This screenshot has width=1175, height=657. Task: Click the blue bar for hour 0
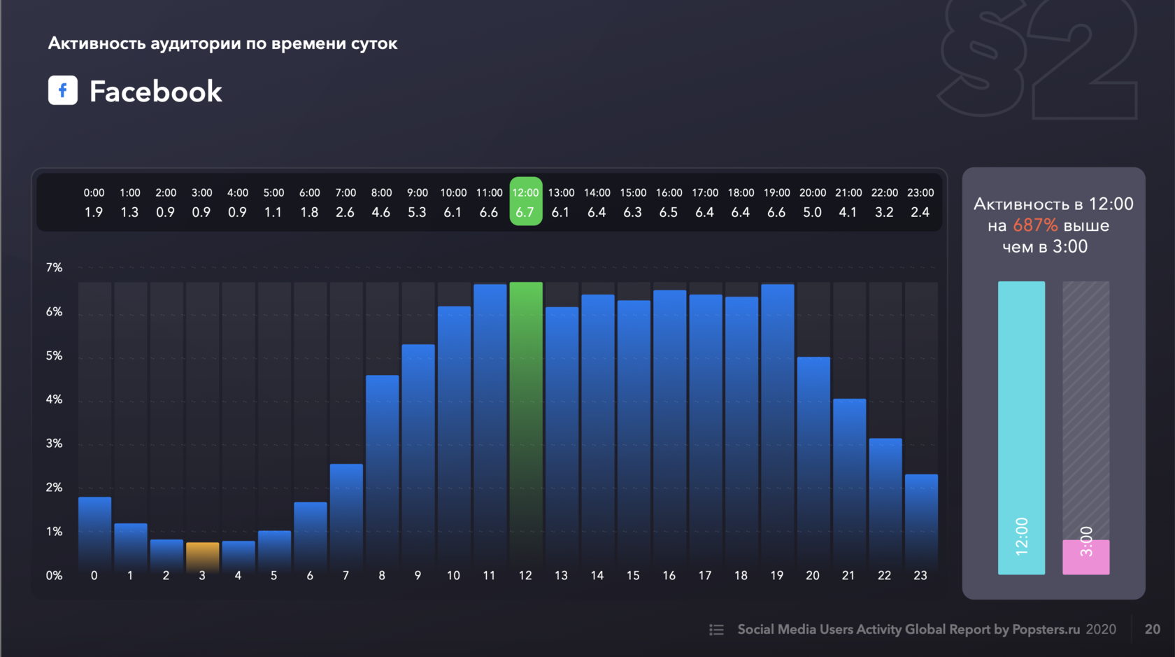94,536
